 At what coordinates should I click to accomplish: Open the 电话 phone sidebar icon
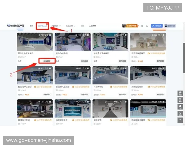click(180, 113)
